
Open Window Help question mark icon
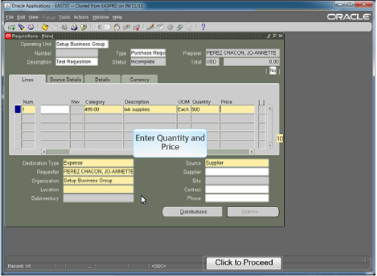203,27
